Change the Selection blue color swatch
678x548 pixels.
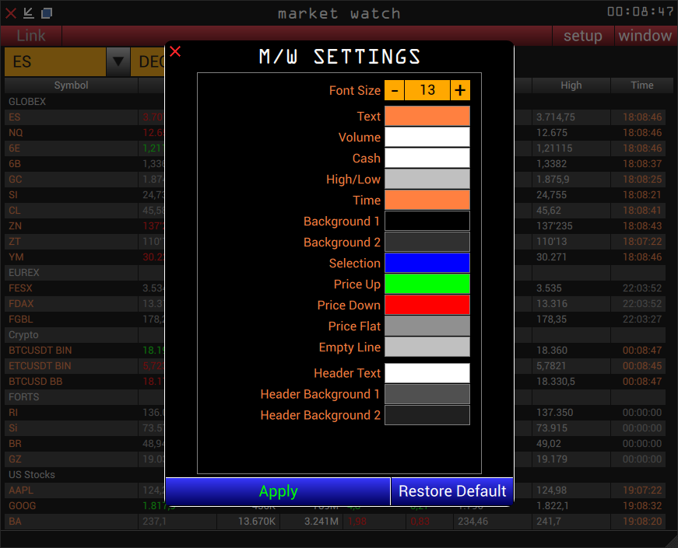click(427, 263)
